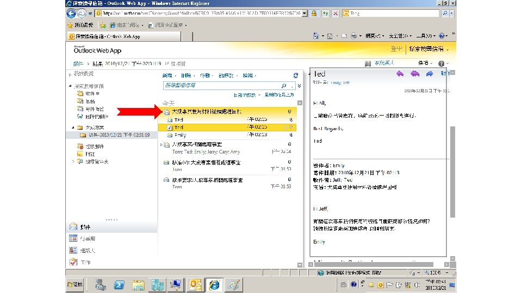Click the Reply All double-arrow icon
This screenshot has width=522, height=293.
click(415, 74)
